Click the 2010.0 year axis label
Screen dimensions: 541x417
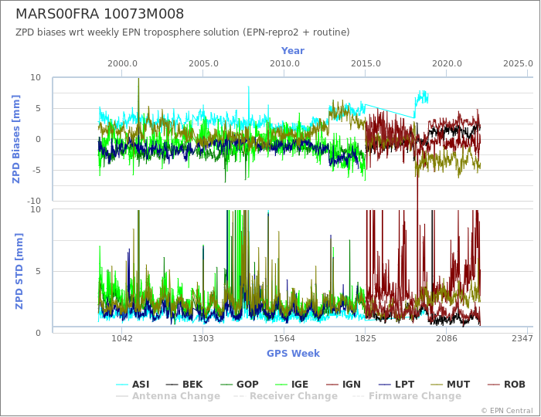[284, 64]
